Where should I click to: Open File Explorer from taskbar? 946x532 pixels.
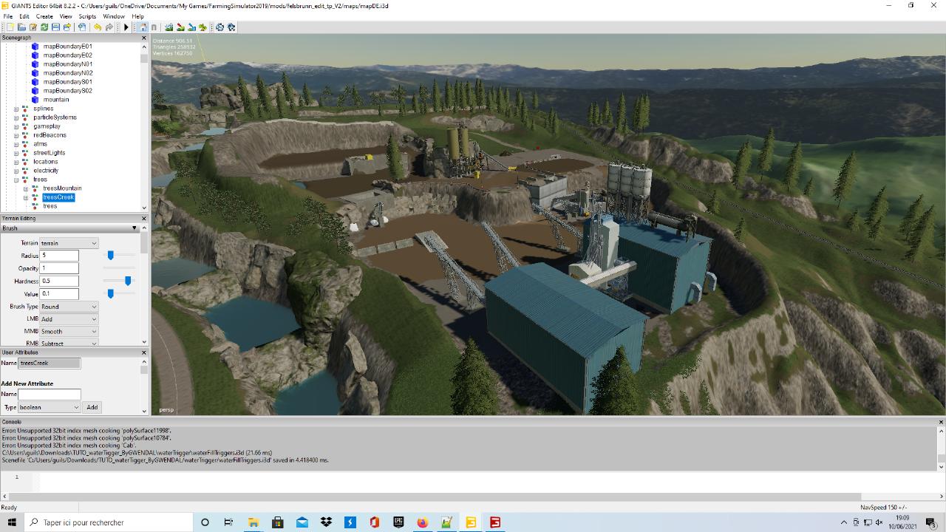coord(253,522)
